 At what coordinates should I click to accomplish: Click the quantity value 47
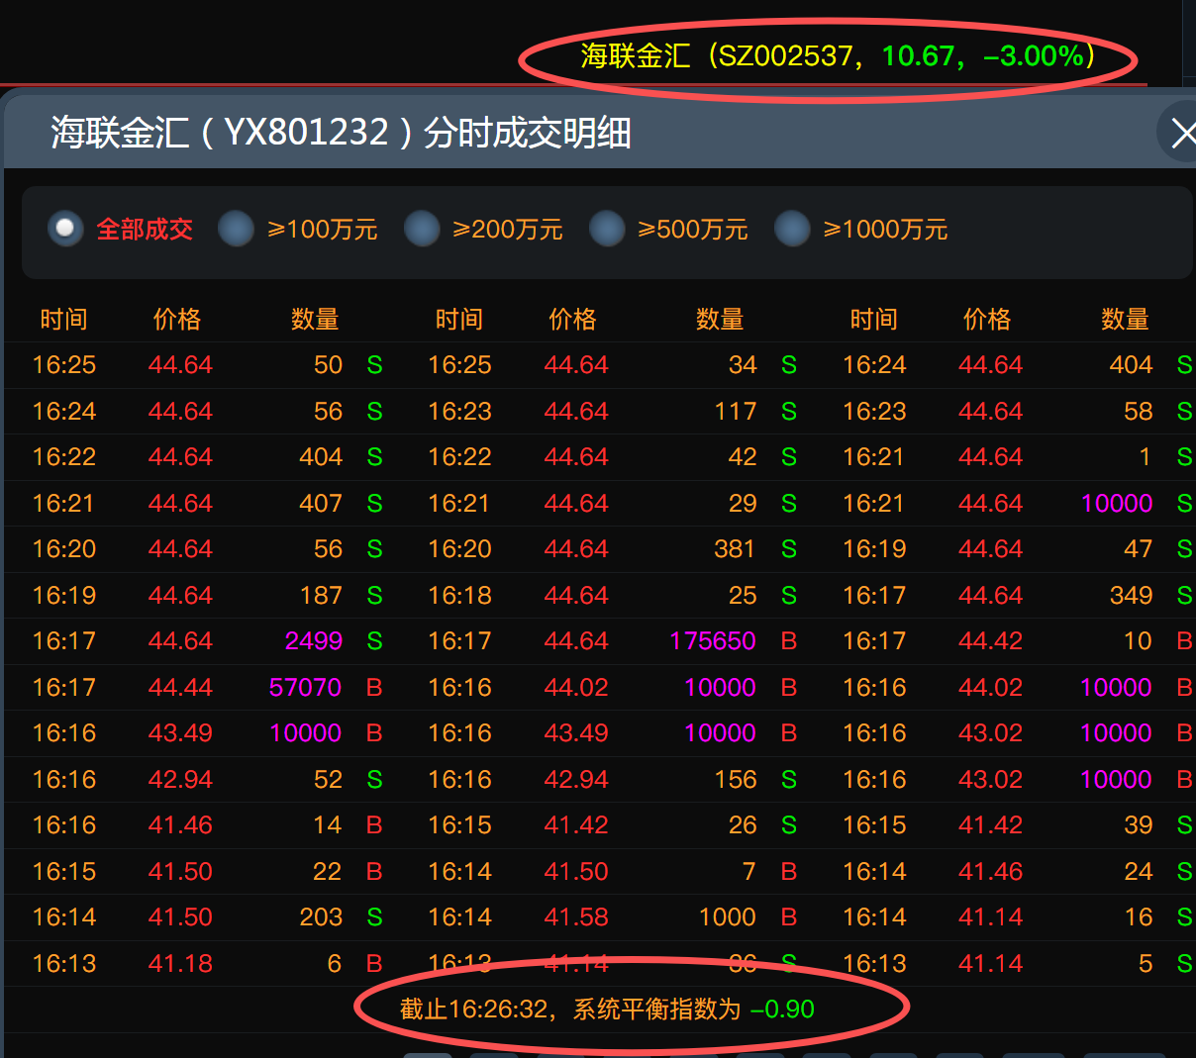[x=1139, y=549]
